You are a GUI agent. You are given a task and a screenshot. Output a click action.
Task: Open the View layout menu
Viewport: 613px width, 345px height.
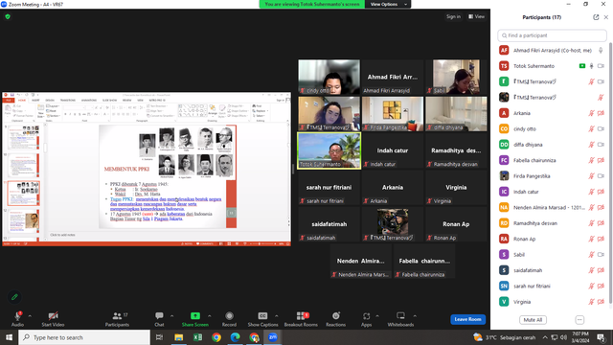coord(477,16)
